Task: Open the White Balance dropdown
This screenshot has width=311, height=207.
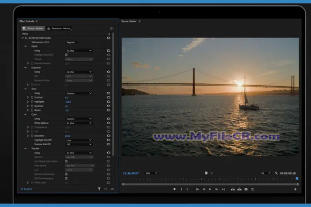Action: click(79, 123)
